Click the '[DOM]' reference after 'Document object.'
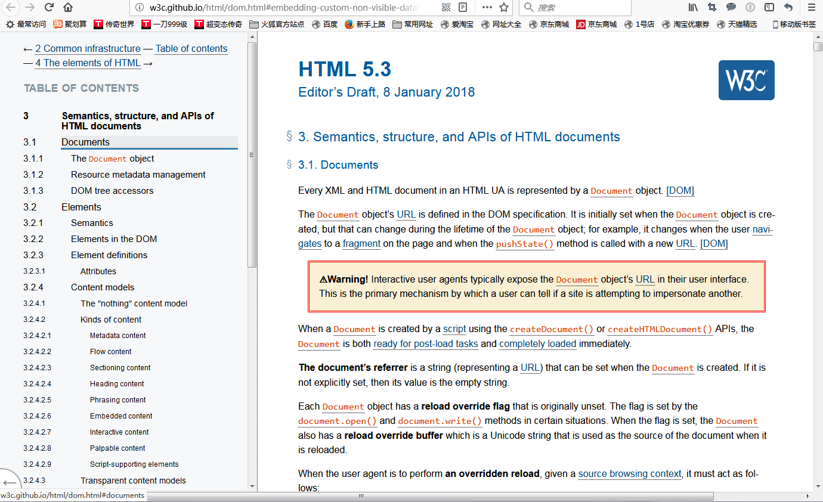Image resolution: width=823 pixels, height=502 pixels. [x=680, y=191]
